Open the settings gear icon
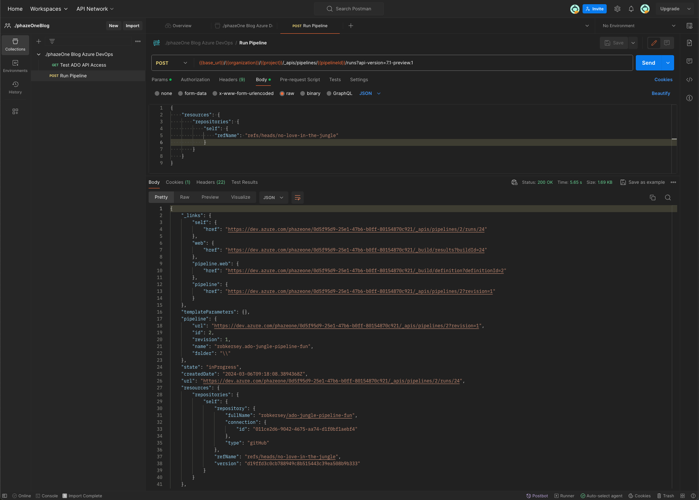699x500 pixels. (617, 9)
